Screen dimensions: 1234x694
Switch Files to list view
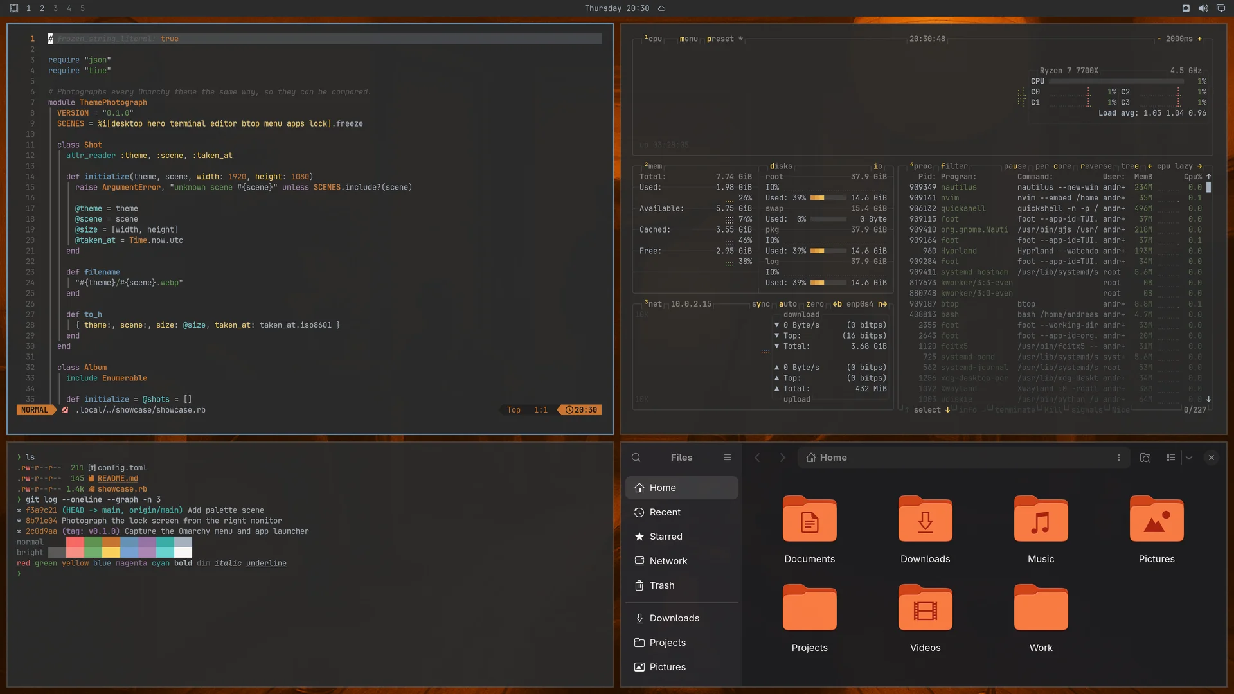1171,458
